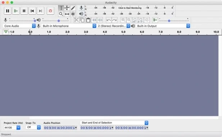222x137 pixels.
Task: Select the Zoom (magnifier) tool
Action: [x=61, y=14]
